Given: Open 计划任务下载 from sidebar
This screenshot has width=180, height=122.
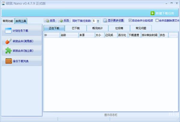Looking at the screenshot, I should (x=22, y=31).
